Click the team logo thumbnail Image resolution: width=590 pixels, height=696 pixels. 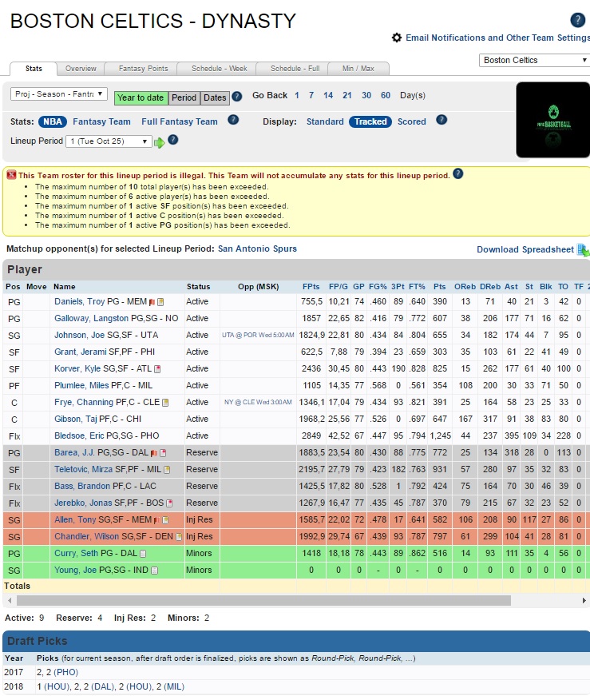point(552,120)
